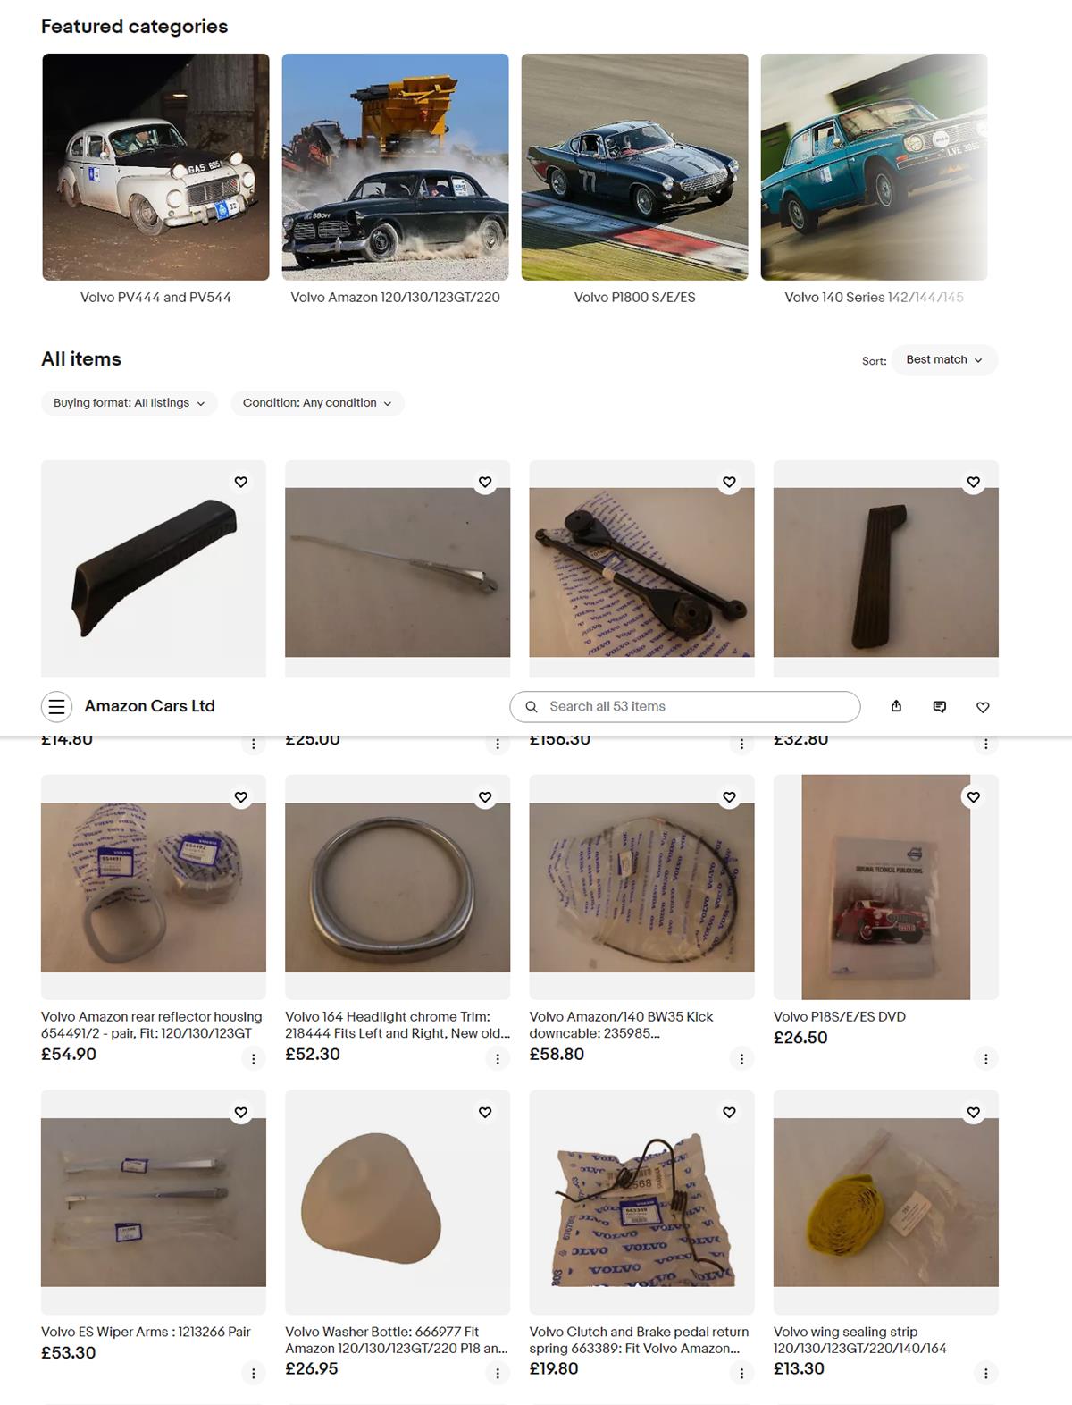This screenshot has height=1405, width=1072.
Task: Open Buying format: All listings filter
Action: point(130,403)
